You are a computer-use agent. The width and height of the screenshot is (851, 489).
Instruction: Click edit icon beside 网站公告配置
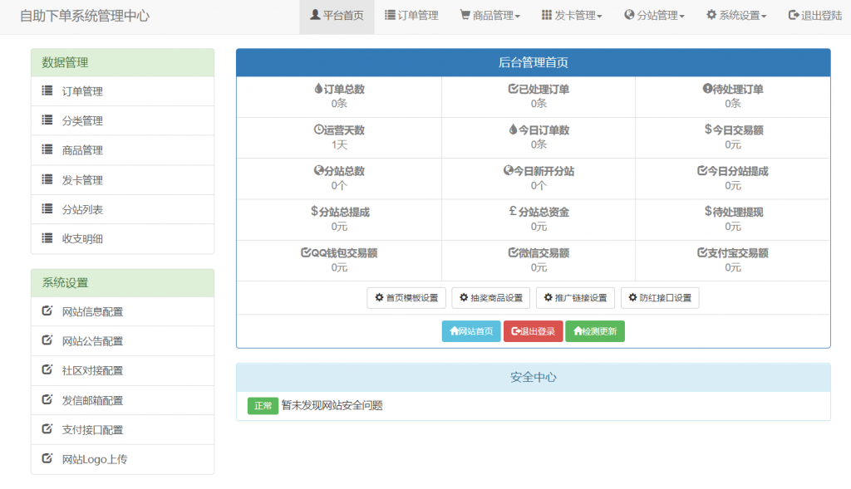click(x=47, y=340)
